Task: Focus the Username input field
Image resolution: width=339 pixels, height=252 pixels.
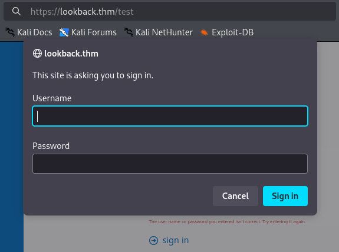Action: [x=170, y=116]
